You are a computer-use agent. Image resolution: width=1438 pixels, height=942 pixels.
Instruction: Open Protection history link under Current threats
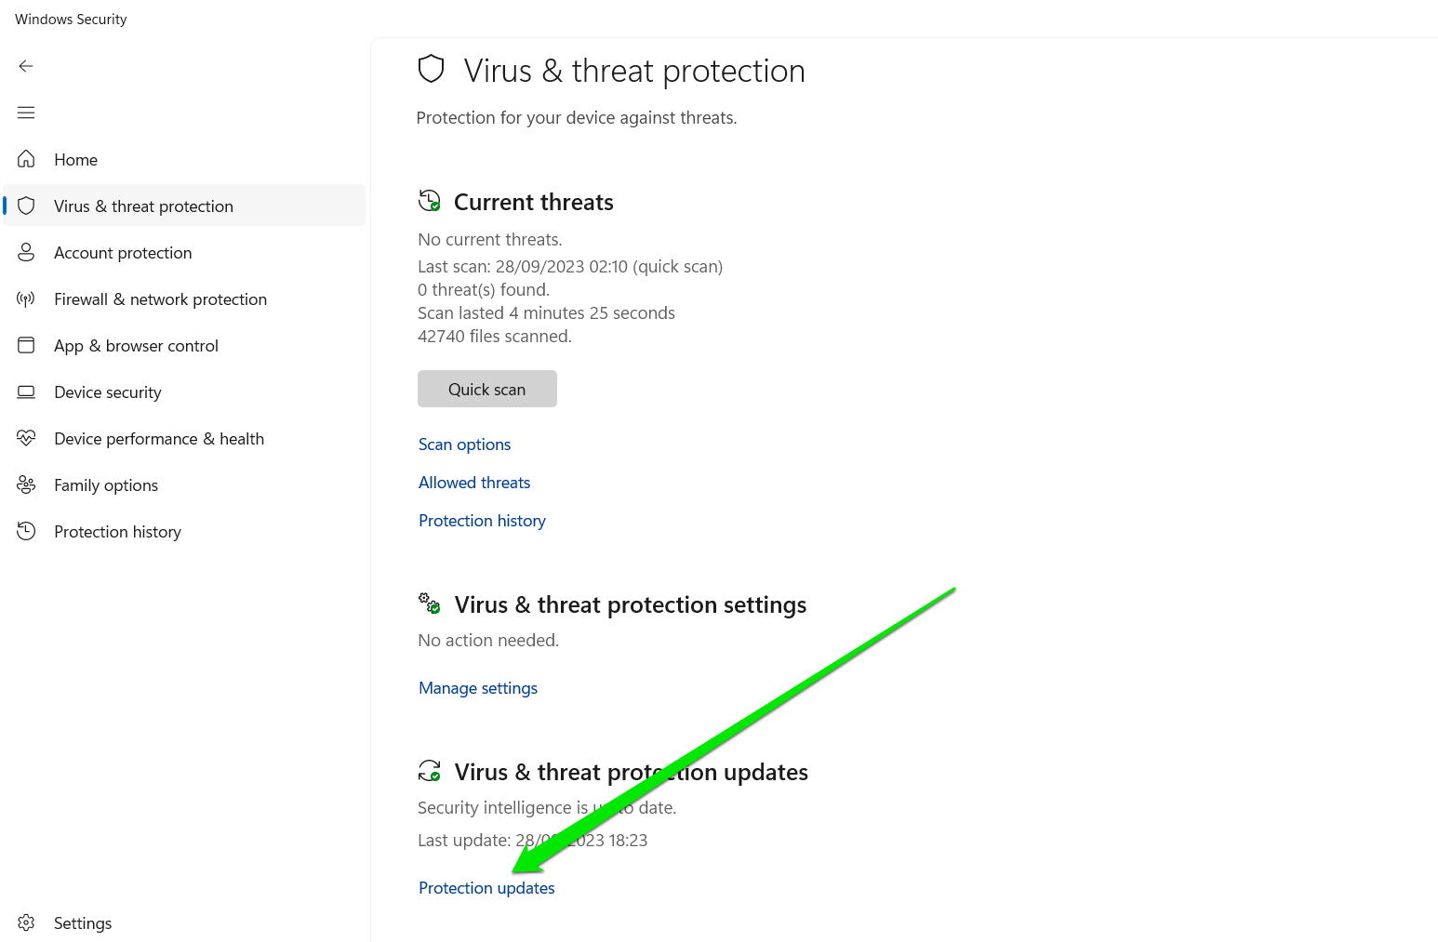482,521
